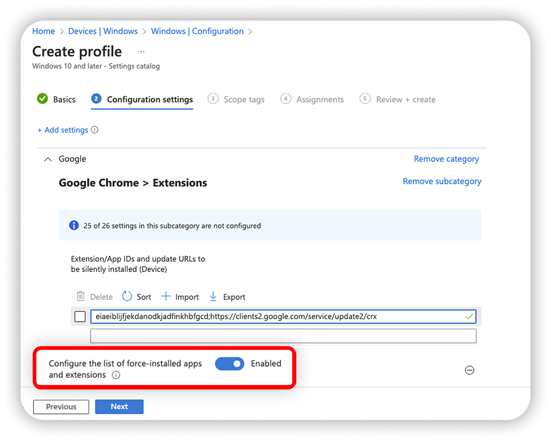Viewport: 551px width, 441px height.
Task: Click the green checkmark Basics step icon
Action: (x=42, y=99)
